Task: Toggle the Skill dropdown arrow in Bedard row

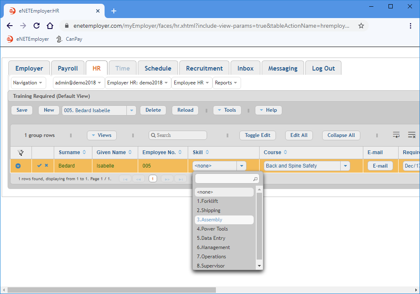Action: pyautogui.click(x=241, y=166)
